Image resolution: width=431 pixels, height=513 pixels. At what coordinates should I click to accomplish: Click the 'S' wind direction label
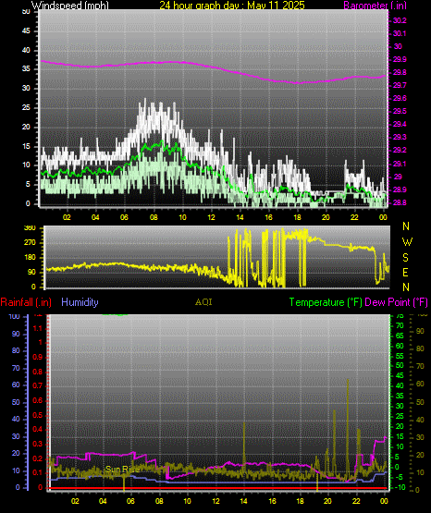405,258
